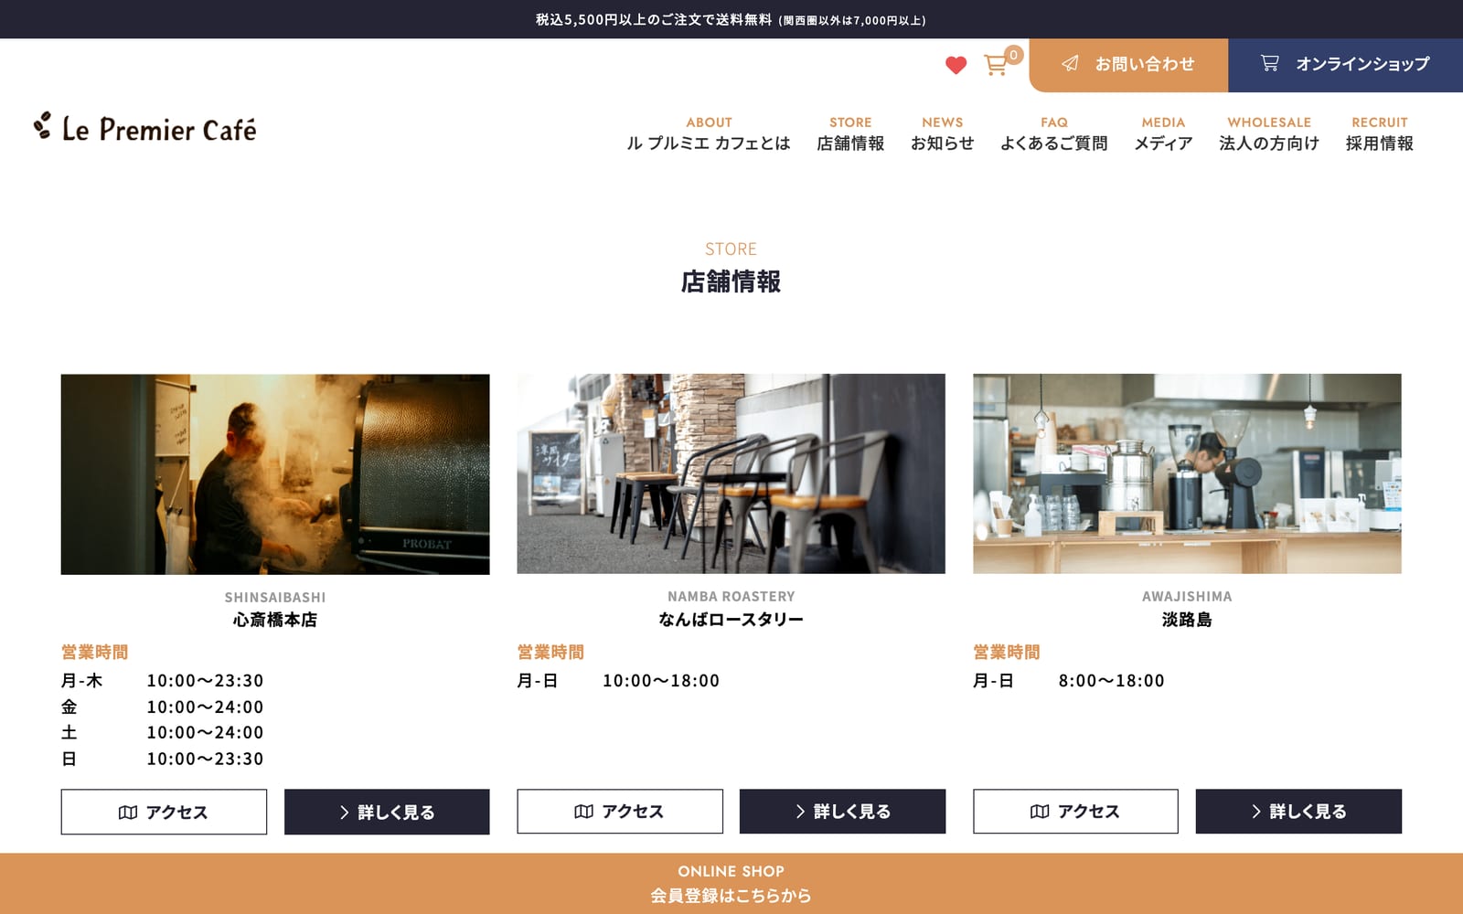Open the MEDIA メディア menu item

(1163, 133)
